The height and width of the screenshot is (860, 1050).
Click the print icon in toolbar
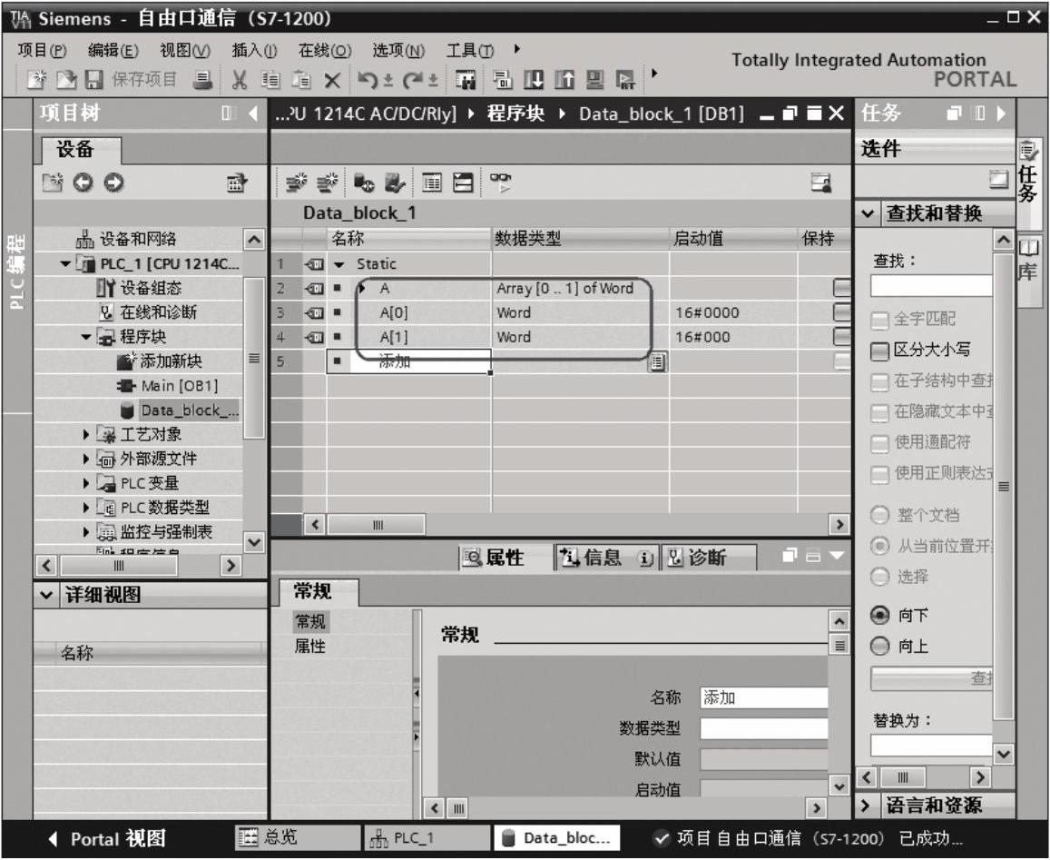coord(202,80)
